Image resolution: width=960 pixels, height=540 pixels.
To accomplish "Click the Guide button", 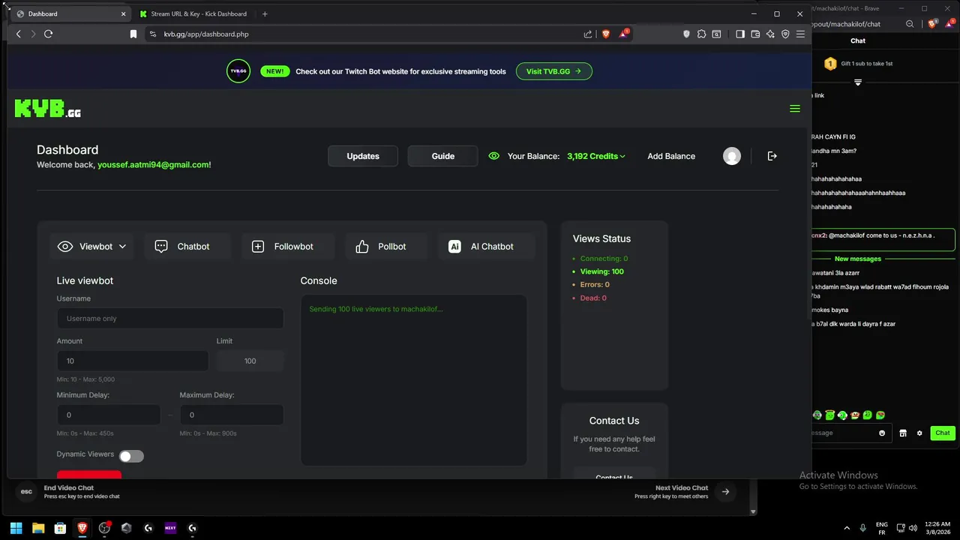I will coord(442,156).
